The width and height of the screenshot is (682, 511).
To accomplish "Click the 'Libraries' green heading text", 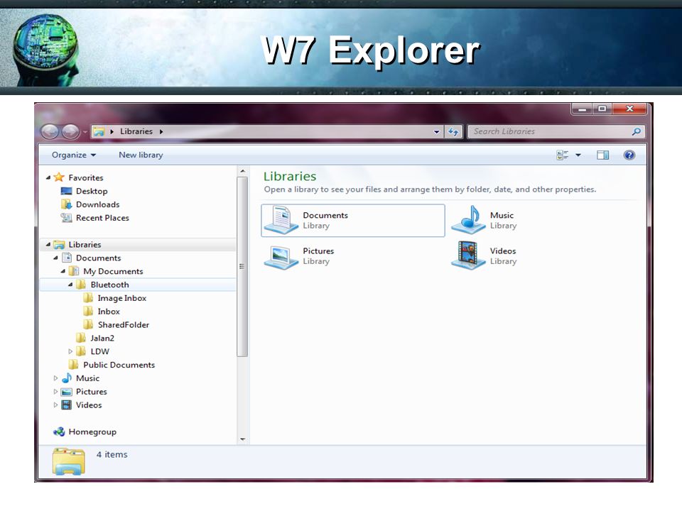I will 290,176.
